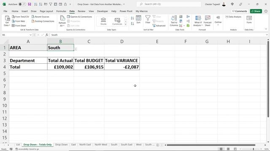Click the diamond premium icon
This screenshot has height=151, width=270.
tap(232, 4)
